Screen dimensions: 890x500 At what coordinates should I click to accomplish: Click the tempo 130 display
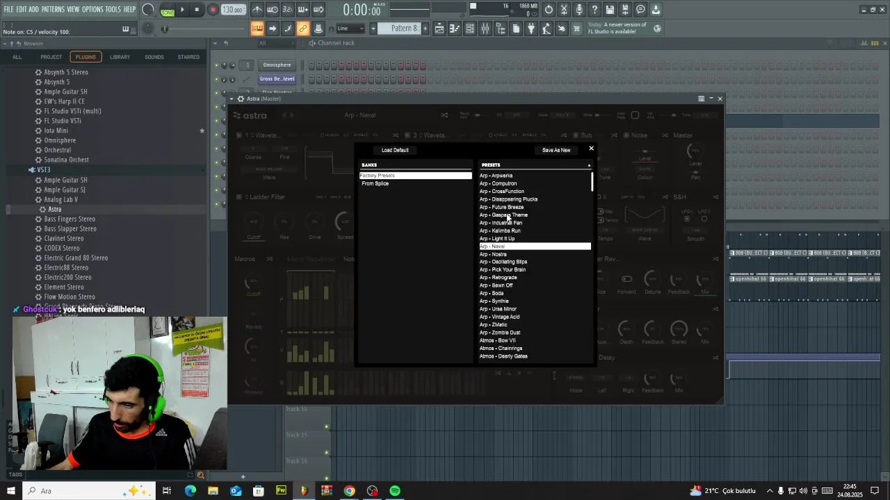coord(234,10)
